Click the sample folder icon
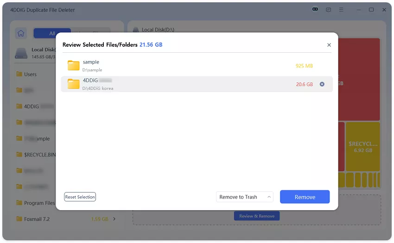Image resolution: width=394 pixels, height=243 pixels. click(x=73, y=66)
